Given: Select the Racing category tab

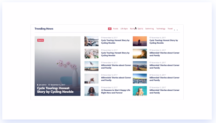Looking at the screenshot, I should [x=133, y=29].
